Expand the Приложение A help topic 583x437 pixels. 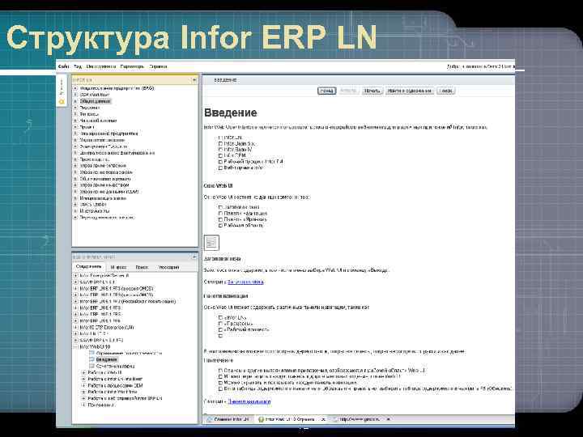(83, 405)
